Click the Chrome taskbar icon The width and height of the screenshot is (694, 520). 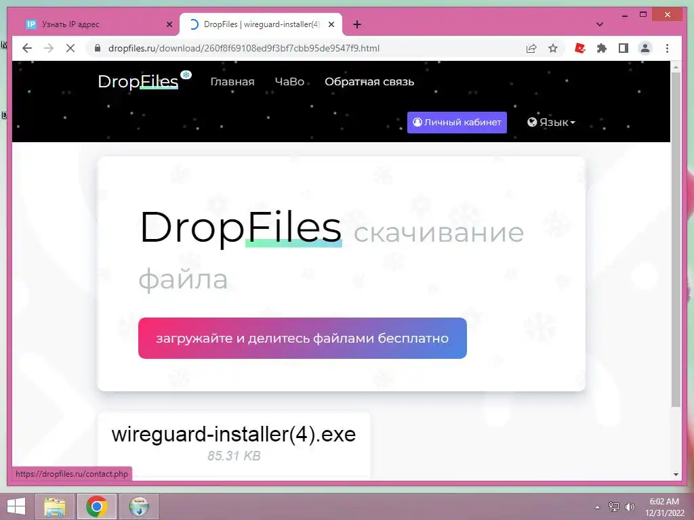click(x=96, y=506)
